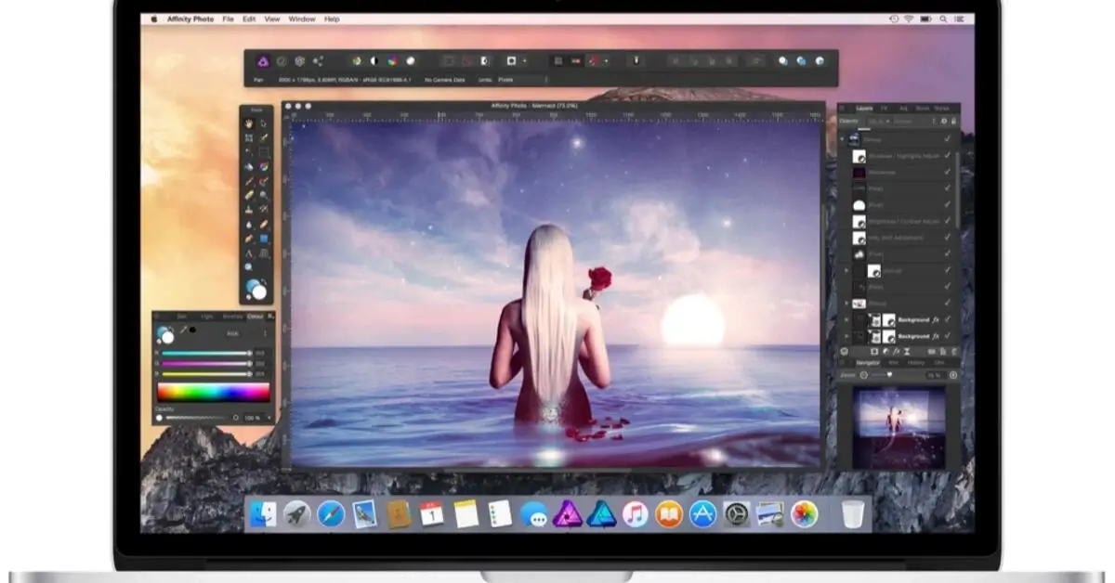Open Safari from the Dock
The image size is (1115, 583).
point(331,513)
